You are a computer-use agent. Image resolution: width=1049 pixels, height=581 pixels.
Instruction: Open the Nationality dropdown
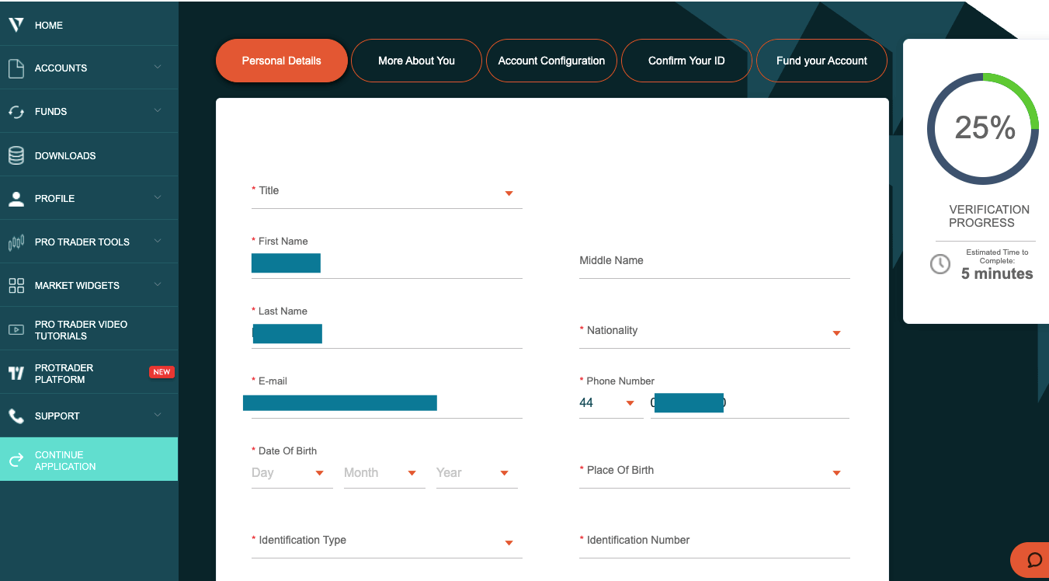tap(714, 332)
